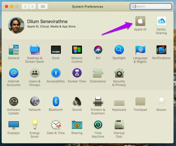Open Desktop & Screen Saver preferences
The width and height of the screenshot is (176, 146).
tap(35, 50)
